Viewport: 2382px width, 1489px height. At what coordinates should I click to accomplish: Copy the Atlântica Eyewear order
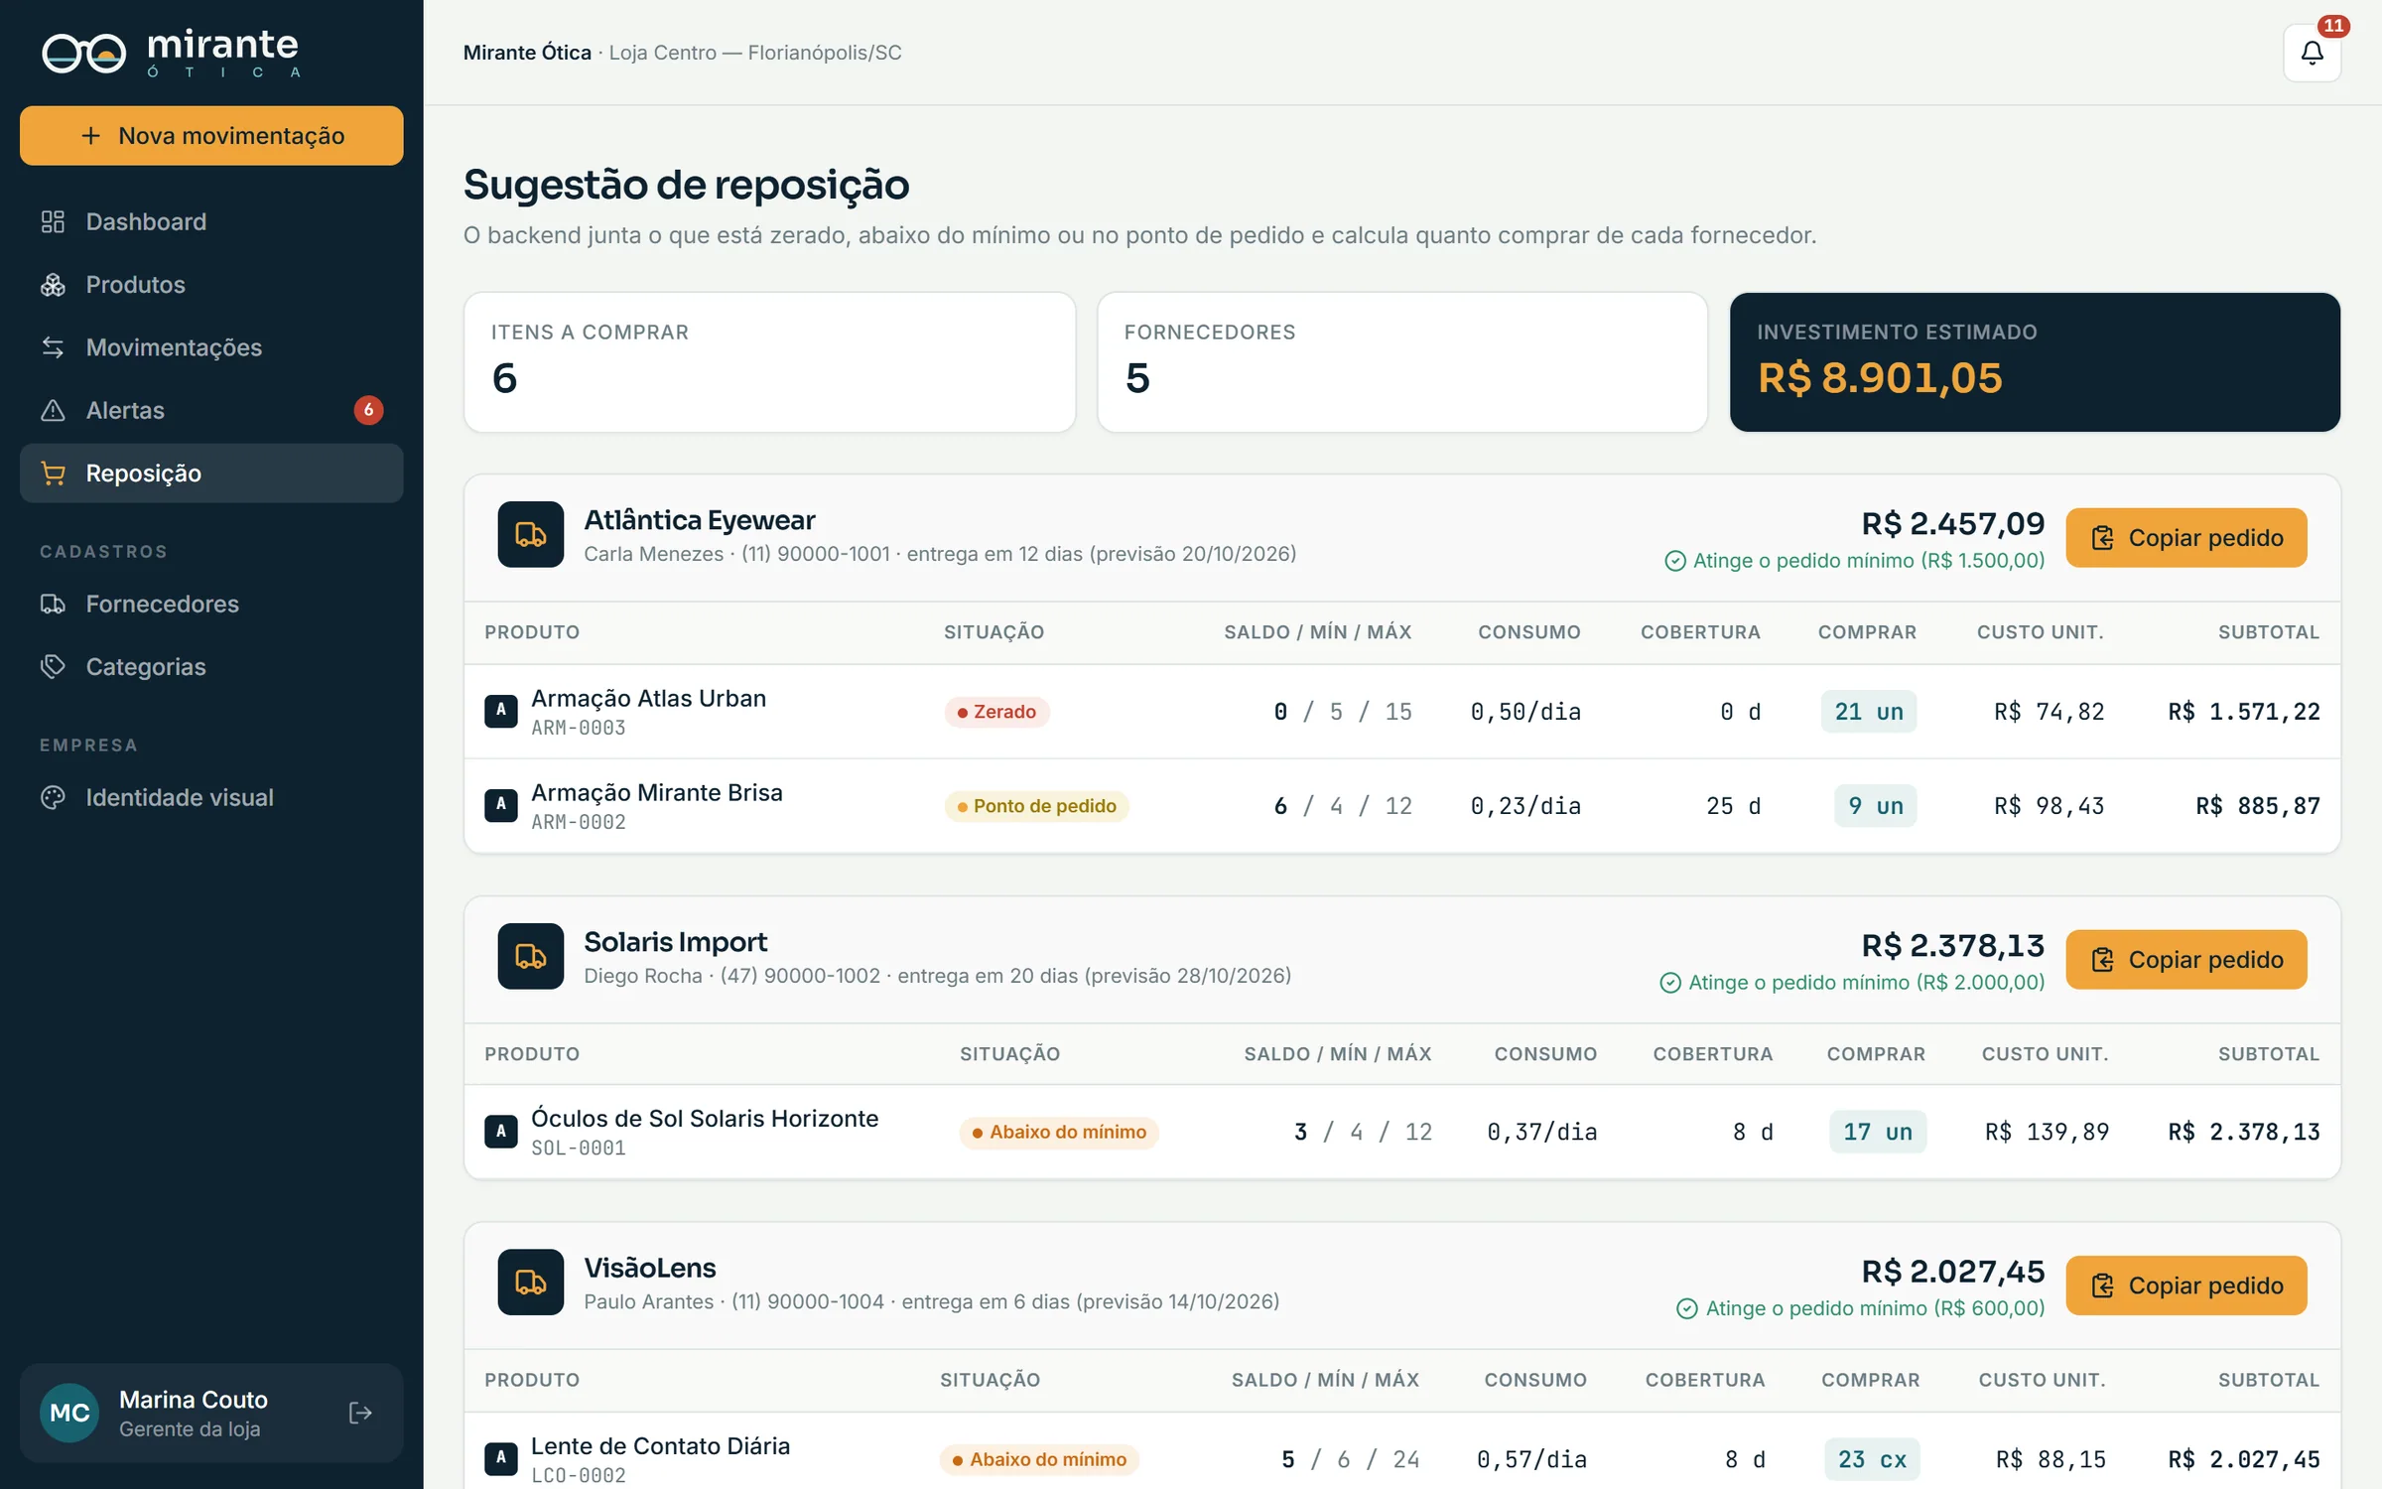coord(2185,538)
